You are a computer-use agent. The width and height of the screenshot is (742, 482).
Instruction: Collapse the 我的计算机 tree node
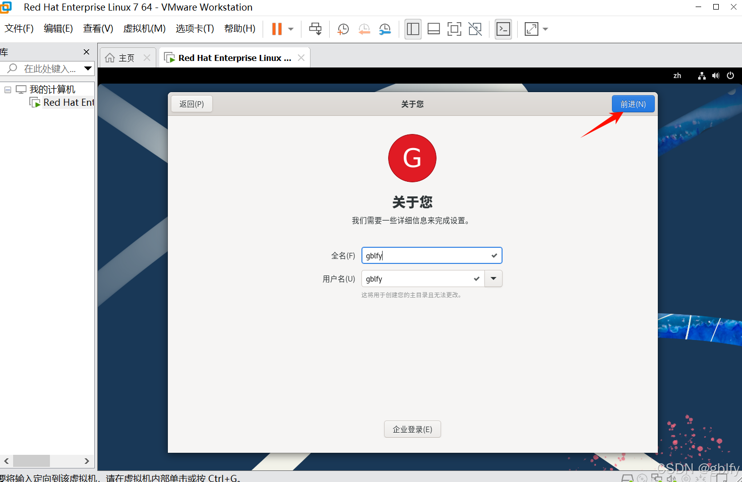click(8, 90)
